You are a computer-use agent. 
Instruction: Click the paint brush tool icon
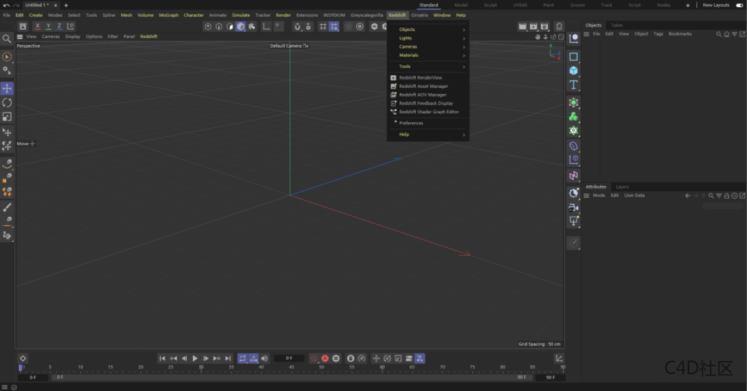7,207
